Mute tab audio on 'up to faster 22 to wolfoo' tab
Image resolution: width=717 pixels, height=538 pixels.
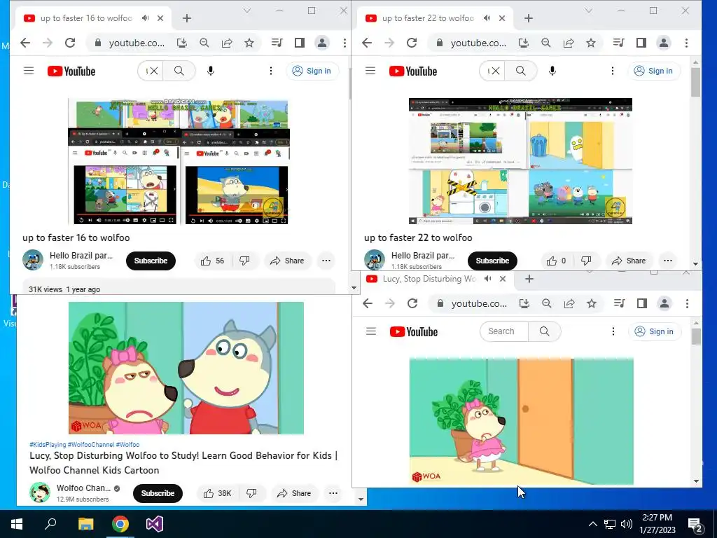tap(487, 18)
